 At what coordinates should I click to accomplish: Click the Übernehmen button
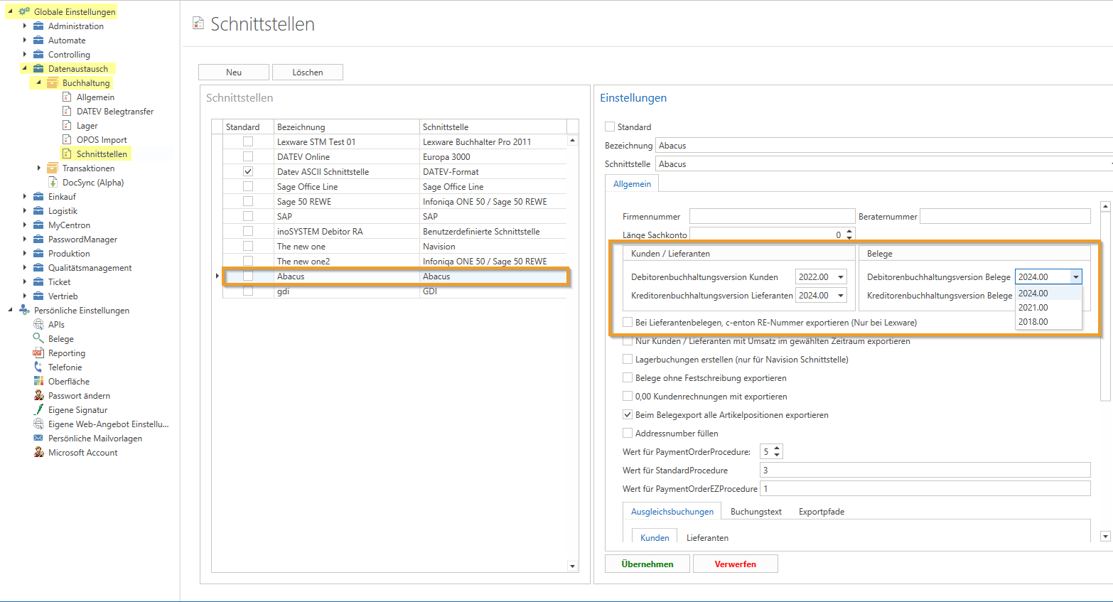click(647, 564)
